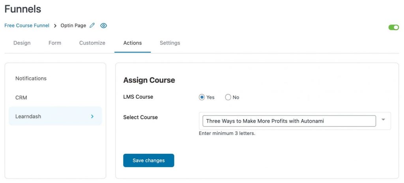404x183 pixels.
Task: Click into the Select Course search field
Action: click(289, 121)
